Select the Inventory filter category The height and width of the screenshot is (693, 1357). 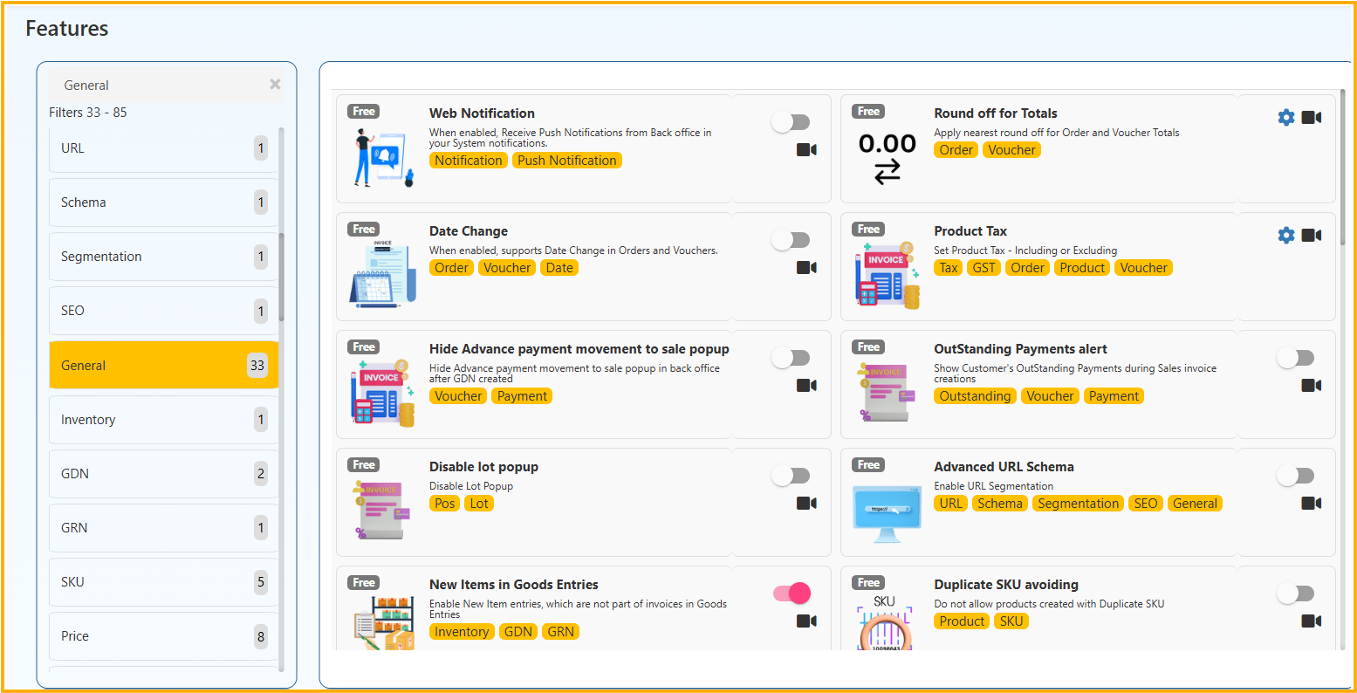(163, 420)
